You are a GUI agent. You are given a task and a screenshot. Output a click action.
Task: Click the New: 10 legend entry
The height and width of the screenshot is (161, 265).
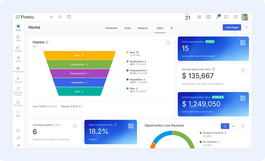tap(133, 54)
